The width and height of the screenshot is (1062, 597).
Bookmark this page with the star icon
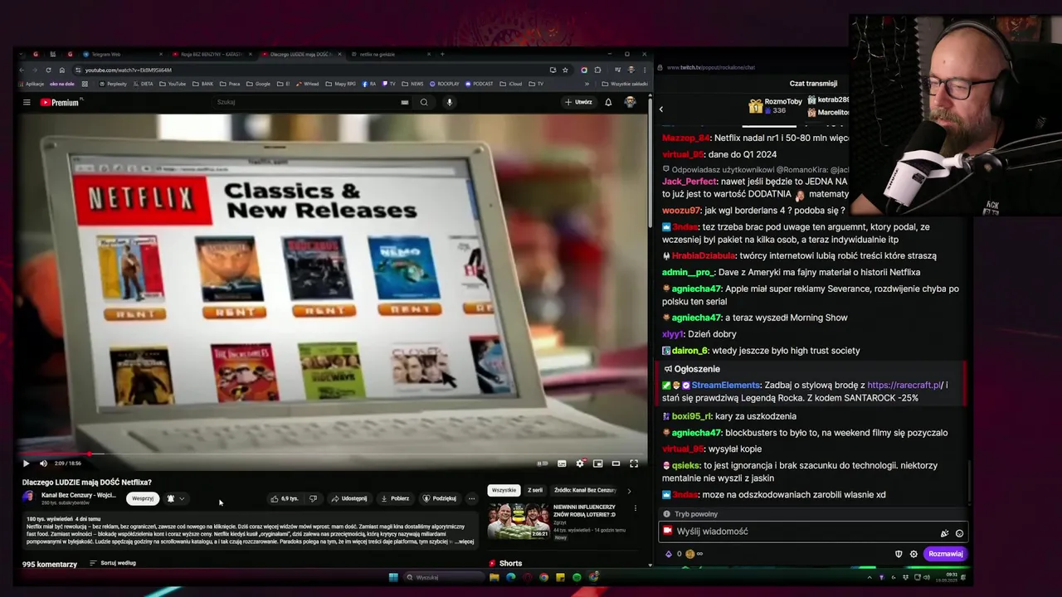point(565,70)
